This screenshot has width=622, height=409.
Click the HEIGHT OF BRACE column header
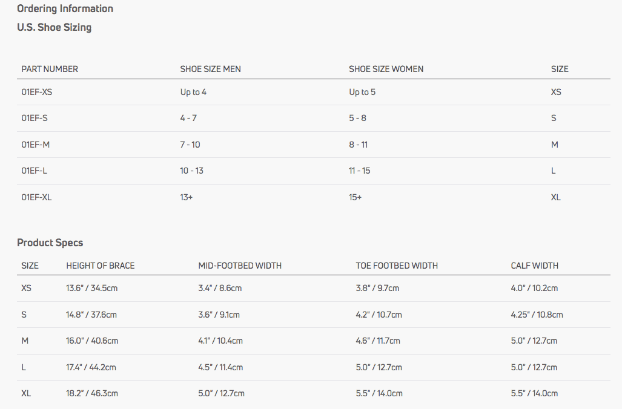point(100,266)
